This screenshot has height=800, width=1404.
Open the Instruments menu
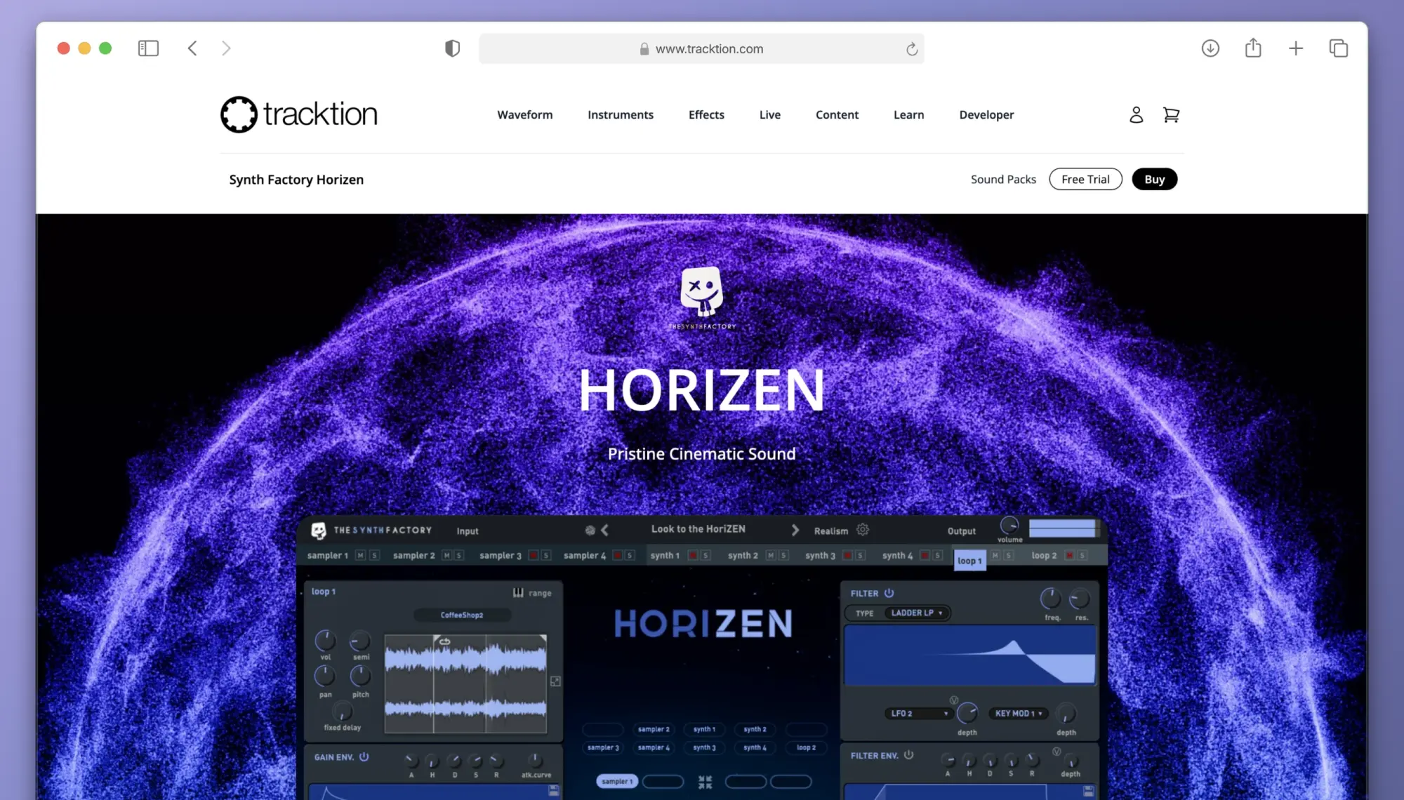[620, 114]
